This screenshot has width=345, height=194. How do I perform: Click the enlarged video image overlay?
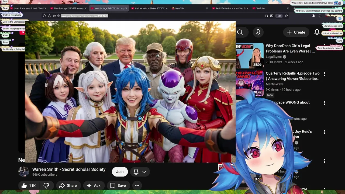130,92
